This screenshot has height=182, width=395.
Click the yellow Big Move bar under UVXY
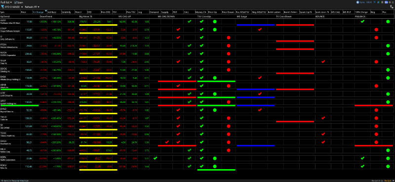98,25
